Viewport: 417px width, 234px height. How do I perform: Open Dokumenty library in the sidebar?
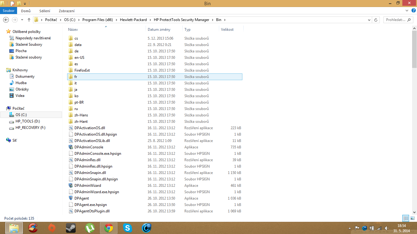pos(25,76)
